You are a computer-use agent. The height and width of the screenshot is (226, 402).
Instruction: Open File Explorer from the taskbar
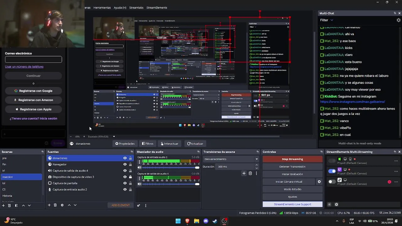(x=197, y=221)
